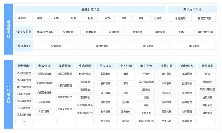The height and width of the screenshot is (133, 222).
Task: Click the 手机银行 channel box
Action: 23,18
